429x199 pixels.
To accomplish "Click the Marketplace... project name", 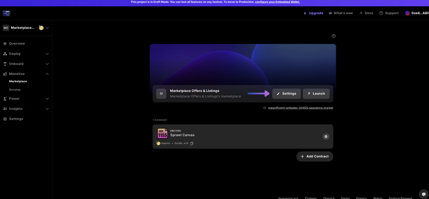I will click(x=22, y=28).
